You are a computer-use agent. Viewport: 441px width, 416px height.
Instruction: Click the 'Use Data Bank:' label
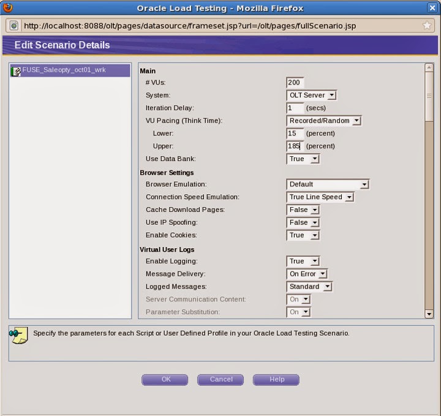171,159
